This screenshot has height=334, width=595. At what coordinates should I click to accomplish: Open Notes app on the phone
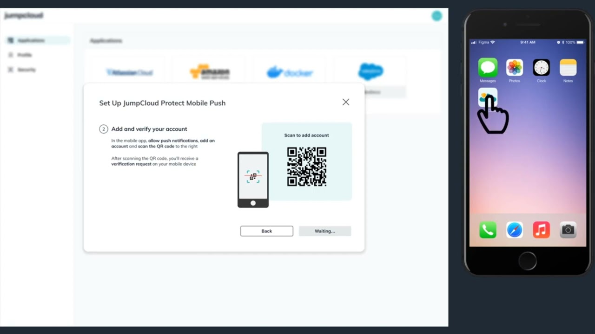pyautogui.click(x=568, y=68)
